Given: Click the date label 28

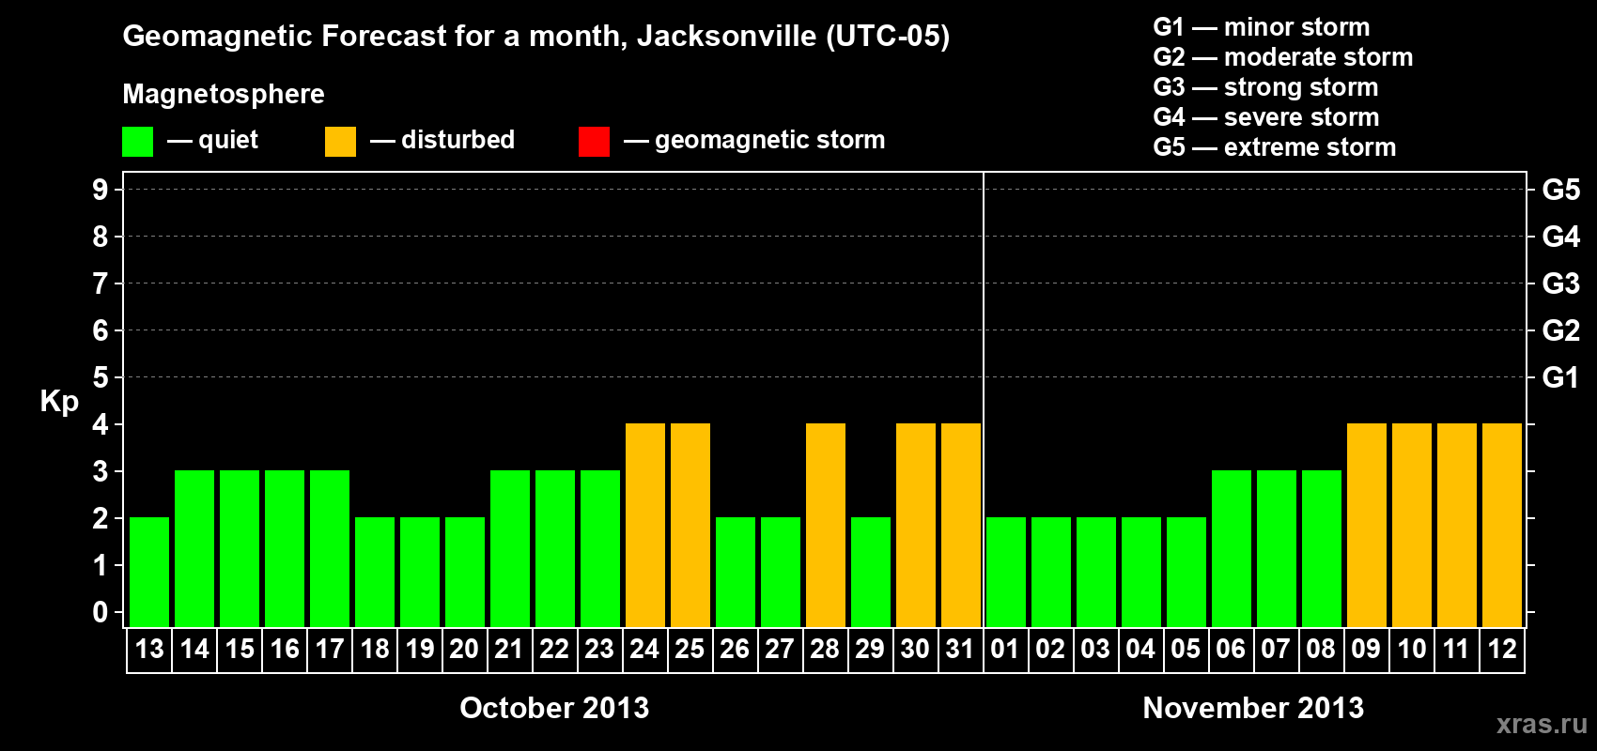Looking at the screenshot, I should 825,649.
